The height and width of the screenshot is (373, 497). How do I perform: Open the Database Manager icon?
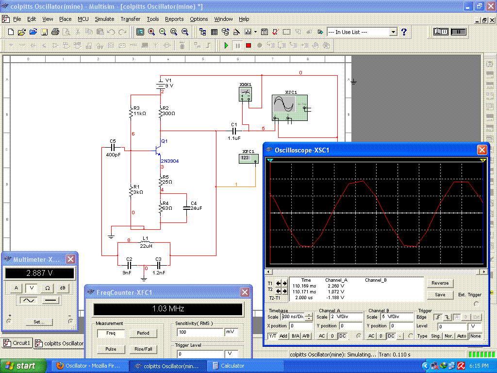225,32
